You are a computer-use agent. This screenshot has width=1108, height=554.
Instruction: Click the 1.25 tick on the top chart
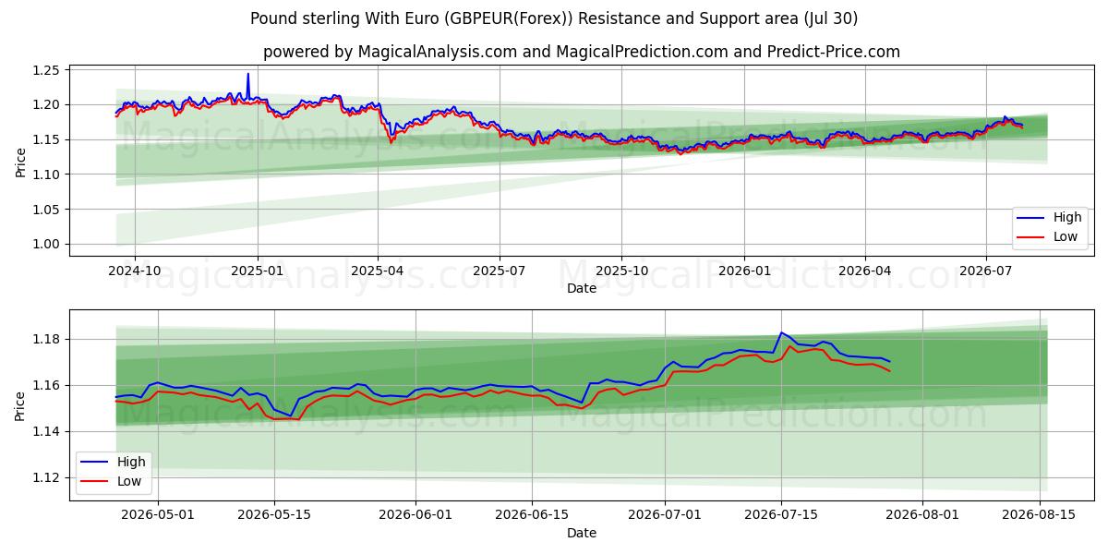(46, 70)
